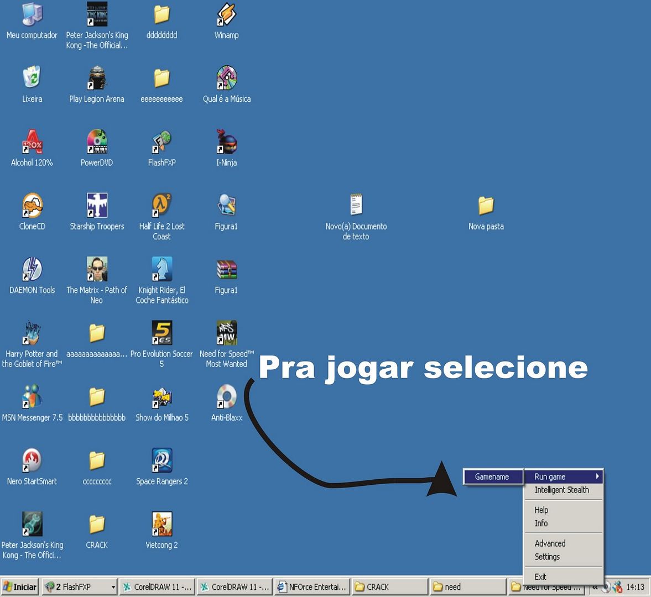Switch to the CRACK taskbar window
The height and width of the screenshot is (597, 651).
389,587
